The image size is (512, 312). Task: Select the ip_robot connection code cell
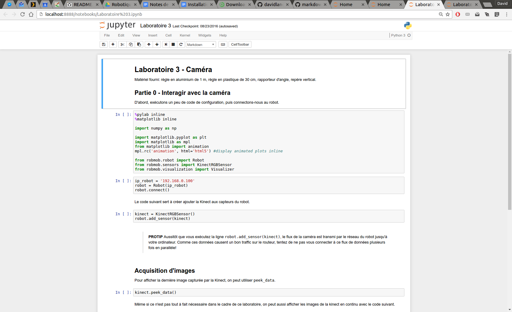pos(268,185)
